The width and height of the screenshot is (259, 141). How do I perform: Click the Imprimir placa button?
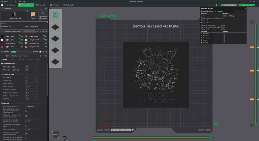tap(247, 5)
